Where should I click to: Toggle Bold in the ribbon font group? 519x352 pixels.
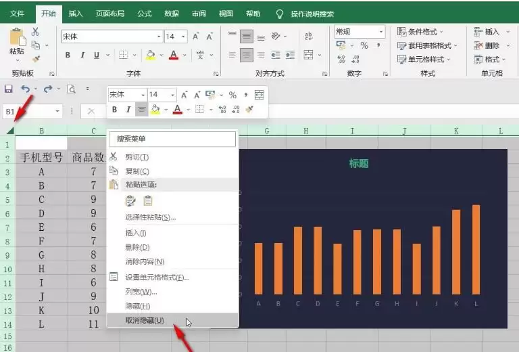tap(68, 55)
